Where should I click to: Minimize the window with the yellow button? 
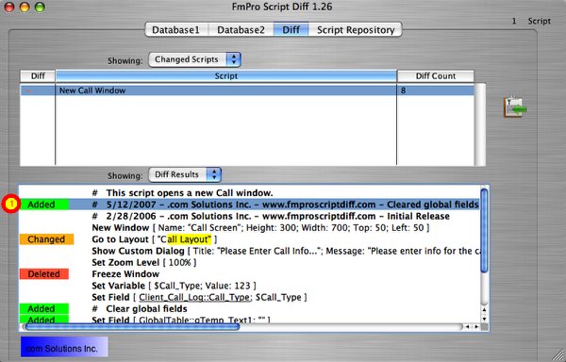[25, 7]
